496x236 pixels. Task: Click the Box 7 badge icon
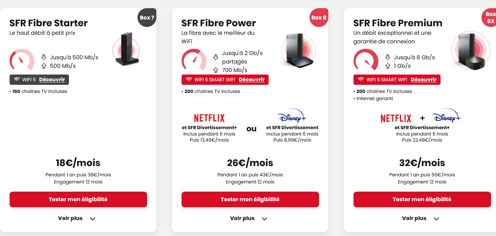pyautogui.click(x=147, y=17)
